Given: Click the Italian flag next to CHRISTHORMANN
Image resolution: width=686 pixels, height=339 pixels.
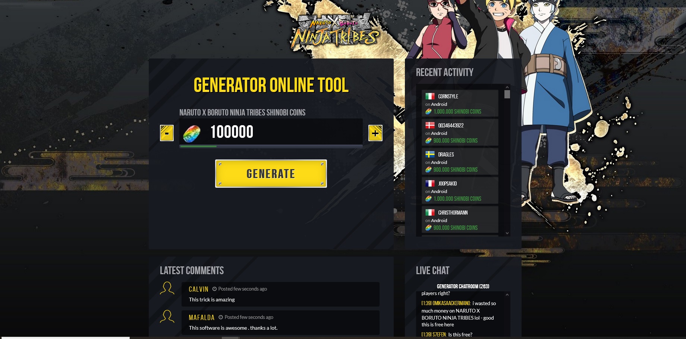Looking at the screenshot, I should (430, 212).
